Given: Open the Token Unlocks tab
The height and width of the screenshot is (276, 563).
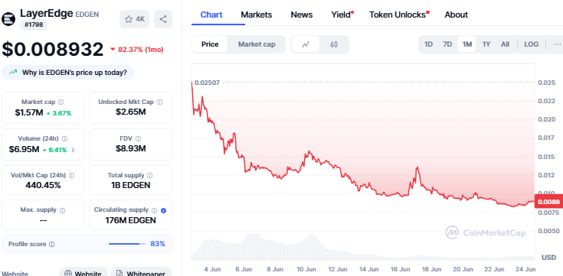Looking at the screenshot, I should pyautogui.click(x=398, y=15).
